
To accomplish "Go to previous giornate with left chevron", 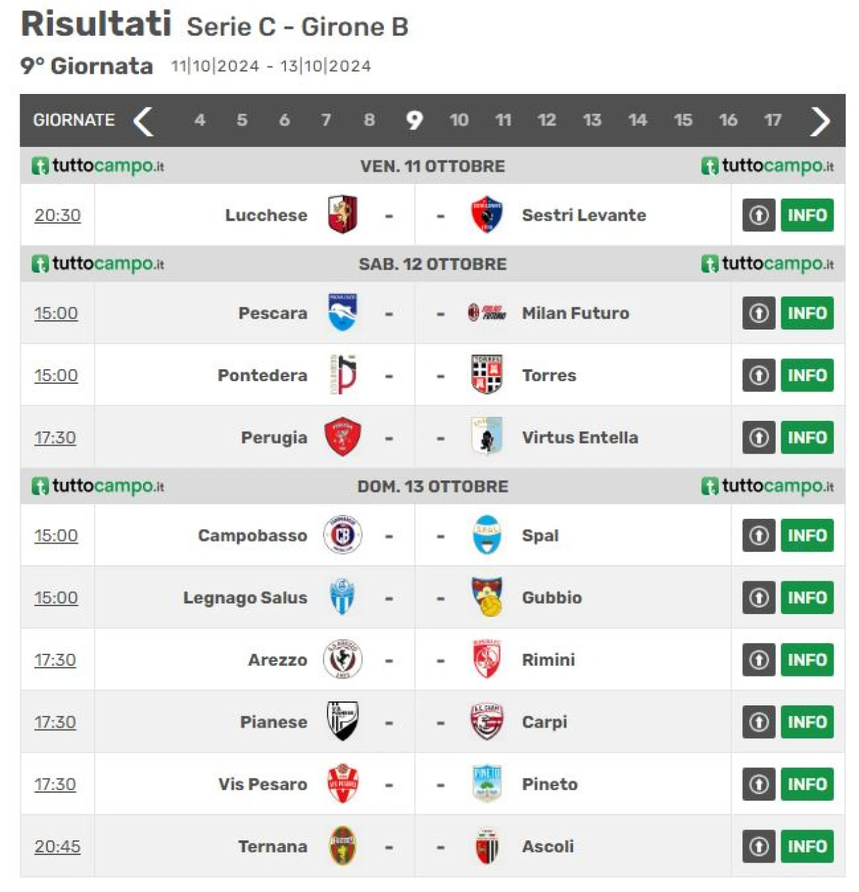I will 144,121.
